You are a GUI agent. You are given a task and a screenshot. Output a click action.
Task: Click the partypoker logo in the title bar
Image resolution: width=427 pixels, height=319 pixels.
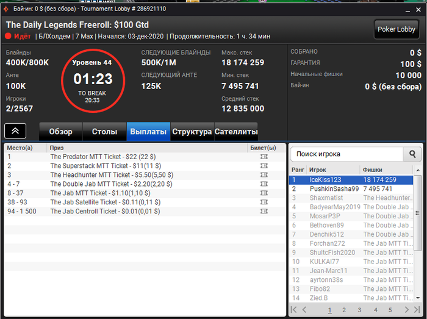[x=6, y=9]
